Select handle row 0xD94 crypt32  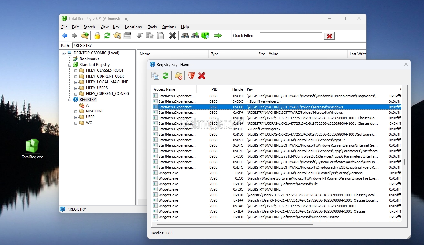[277, 140]
